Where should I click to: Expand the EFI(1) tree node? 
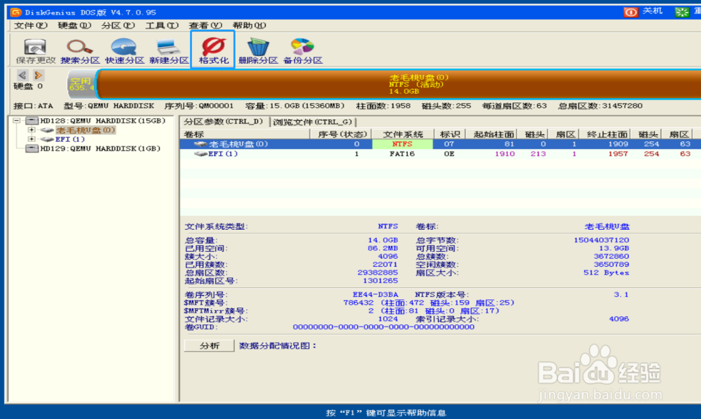[32, 139]
